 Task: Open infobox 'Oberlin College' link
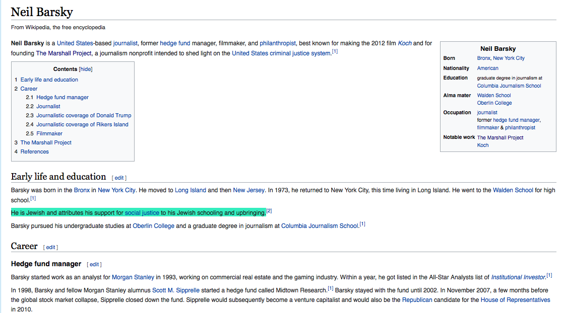point(494,103)
